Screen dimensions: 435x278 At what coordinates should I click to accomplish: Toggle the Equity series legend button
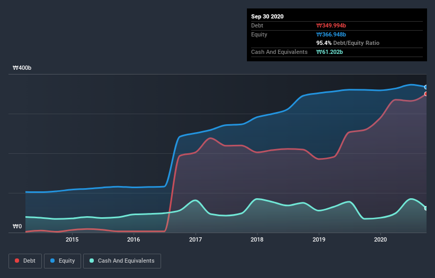63,261
